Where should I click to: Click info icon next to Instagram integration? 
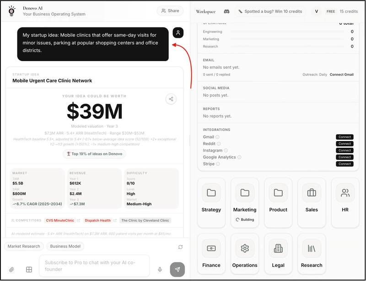tap(226, 151)
